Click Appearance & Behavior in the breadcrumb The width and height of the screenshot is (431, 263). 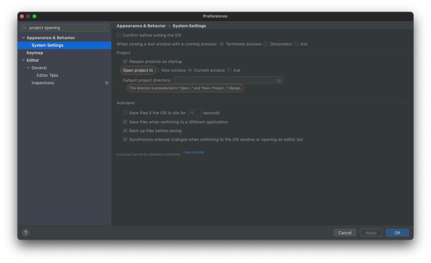coord(141,26)
